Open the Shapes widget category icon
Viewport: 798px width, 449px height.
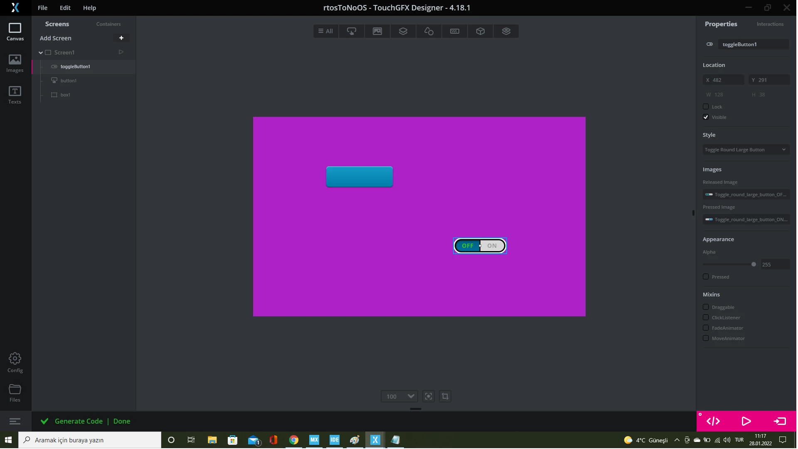(x=429, y=31)
